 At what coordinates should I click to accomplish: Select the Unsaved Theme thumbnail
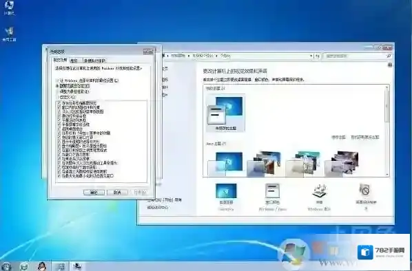pos(226,113)
